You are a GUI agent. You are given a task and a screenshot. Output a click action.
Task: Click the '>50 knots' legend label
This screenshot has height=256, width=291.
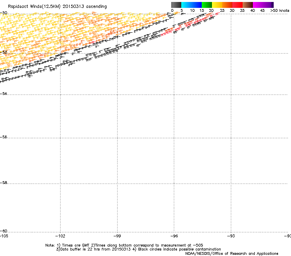[x=280, y=11]
